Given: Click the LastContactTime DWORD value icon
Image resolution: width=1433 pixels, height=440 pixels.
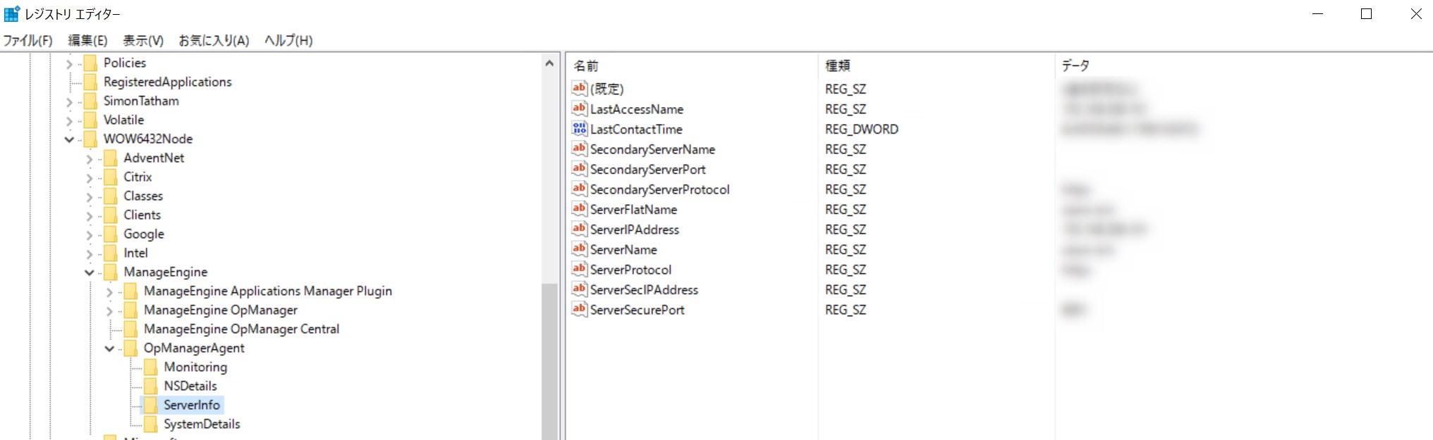Looking at the screenshot, I should pyautogui.click(x=579, y=129).
